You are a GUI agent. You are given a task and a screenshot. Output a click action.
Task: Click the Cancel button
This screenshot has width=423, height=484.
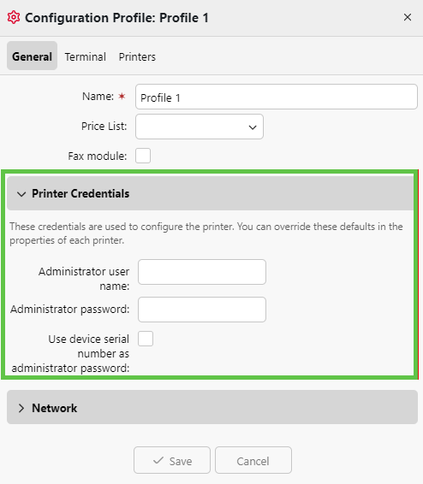pos(253,460)
